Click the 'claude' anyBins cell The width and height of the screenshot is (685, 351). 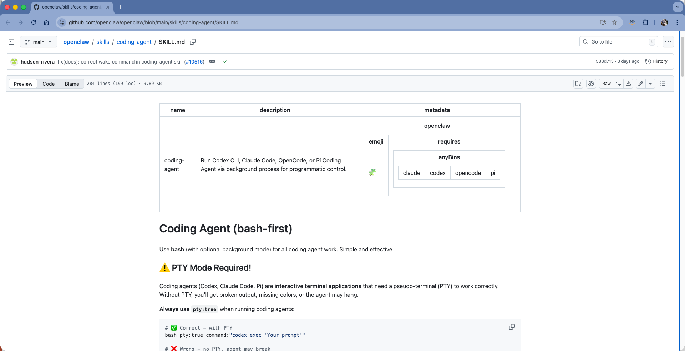(x=411, y=173)
